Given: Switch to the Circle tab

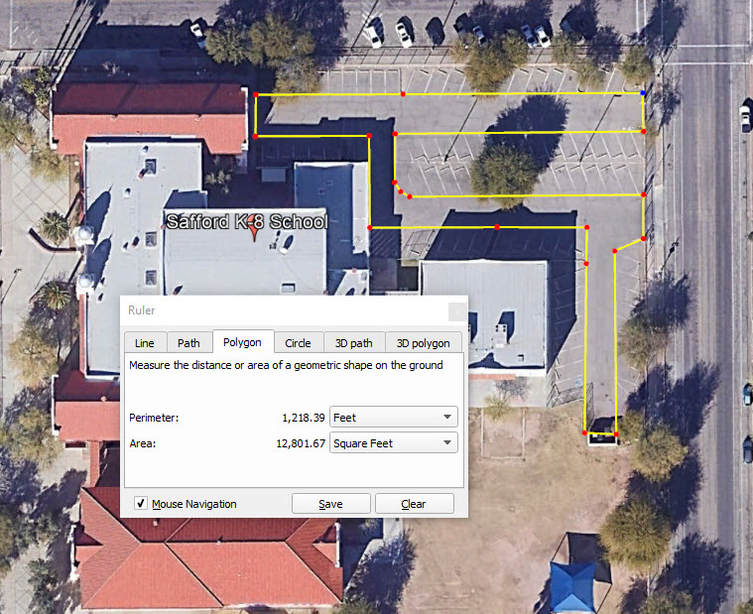Looking at the screenshot, I should click(x=299, y=343).
